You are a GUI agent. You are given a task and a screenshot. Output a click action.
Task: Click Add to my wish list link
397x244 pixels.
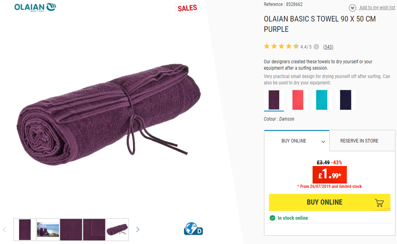(377, 8)
